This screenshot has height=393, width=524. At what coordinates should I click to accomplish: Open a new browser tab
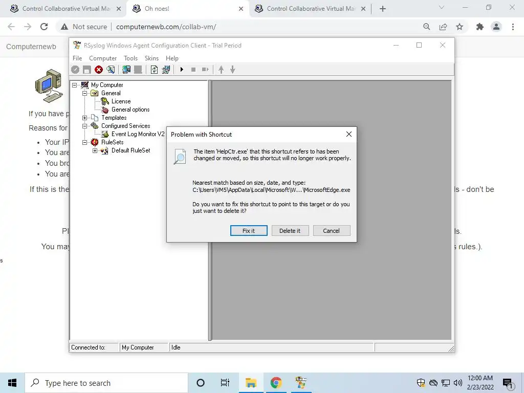pyautogui.click(x=383, y=9)
